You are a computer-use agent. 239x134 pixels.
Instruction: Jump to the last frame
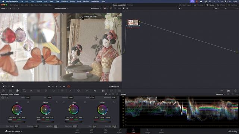tap(64, 86)
